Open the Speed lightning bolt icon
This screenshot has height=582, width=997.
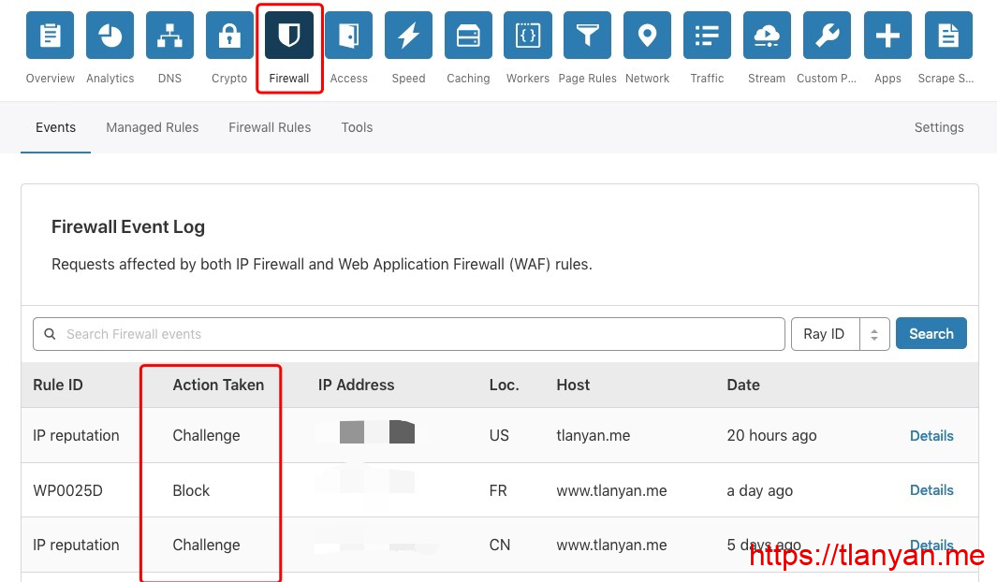click(x=408, y=36)
